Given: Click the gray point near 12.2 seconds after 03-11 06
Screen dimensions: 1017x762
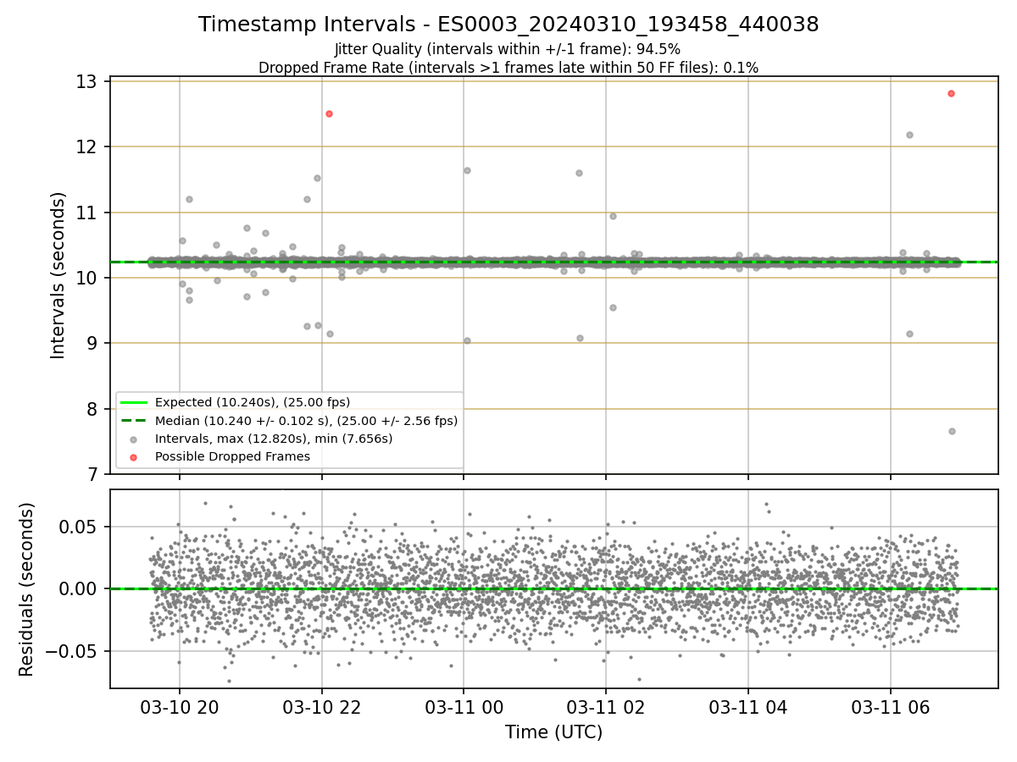Looking at the screenshot, I should click(909, 135).
